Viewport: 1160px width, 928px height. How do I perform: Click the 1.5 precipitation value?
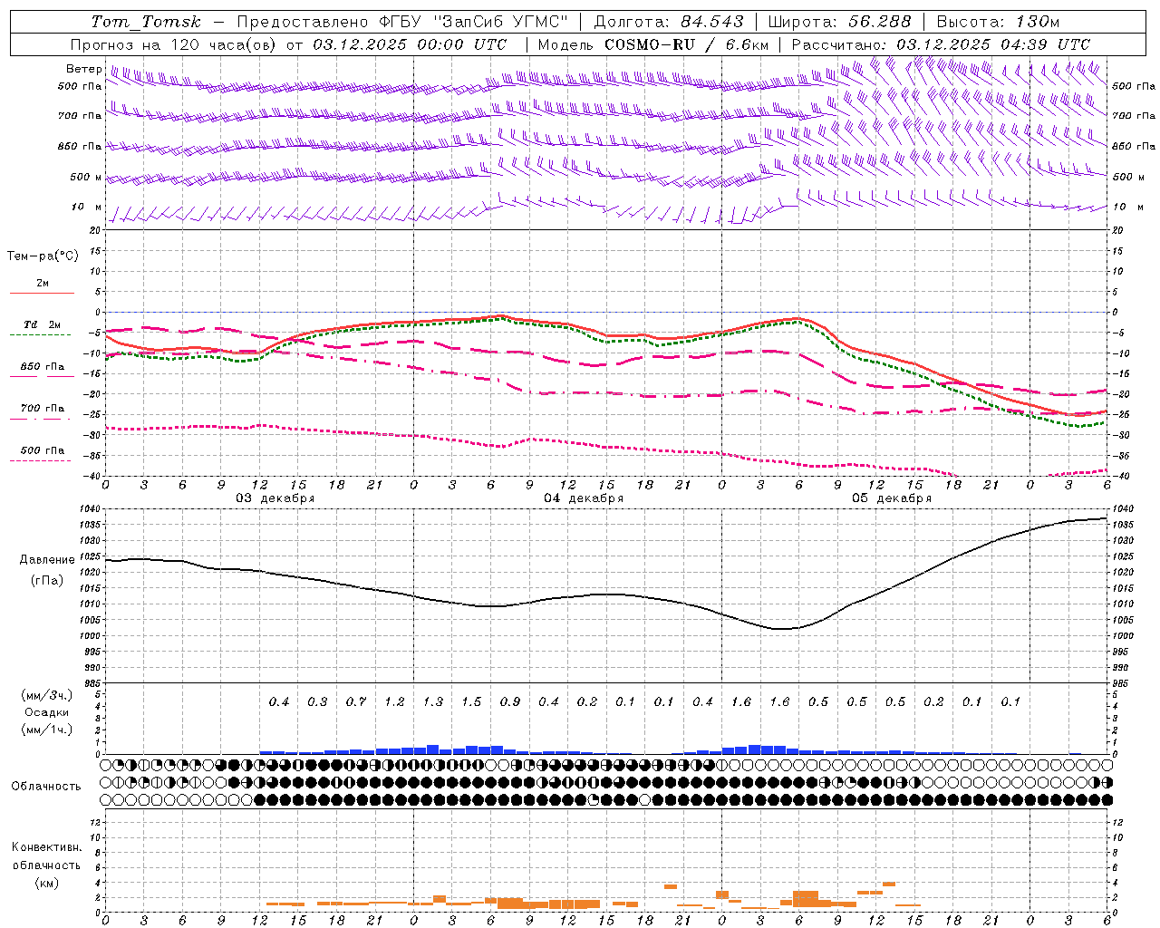tap(471, 701)
